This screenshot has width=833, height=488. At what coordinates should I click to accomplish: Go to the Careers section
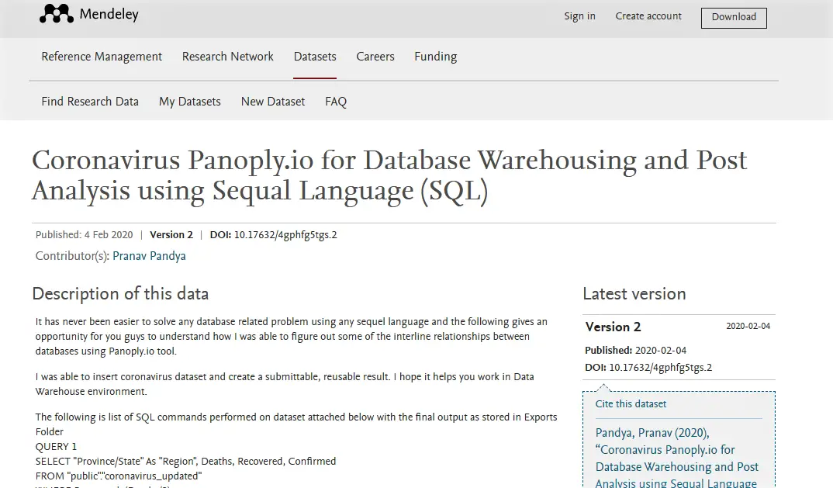pos(375,57)
